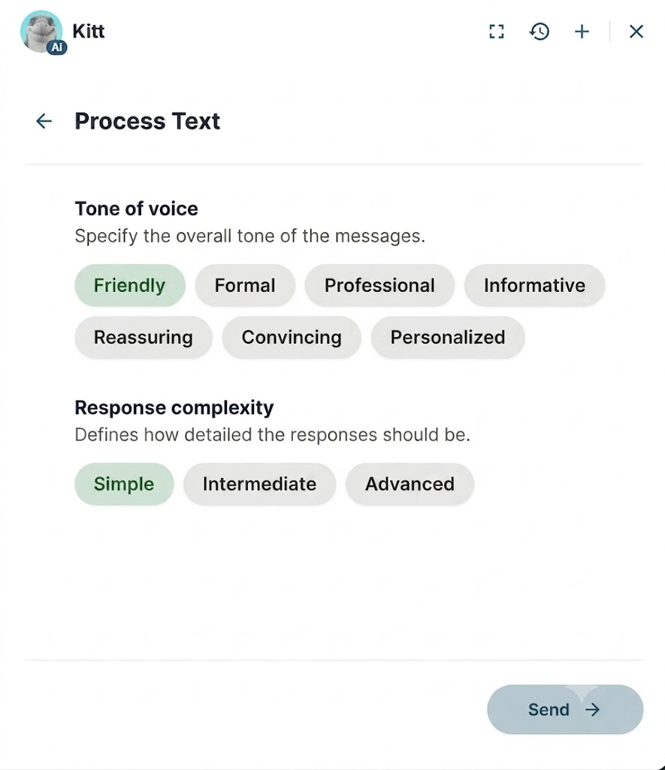665x770 pixels.
Task: Deselect Simple response complexity
Action: point(124,484)
